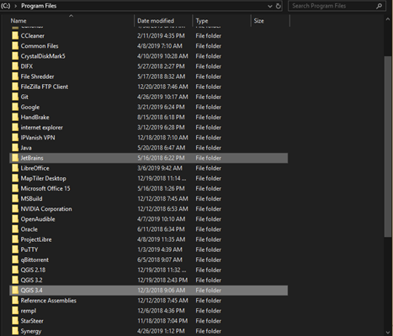This screenshot has height=336, width=393.
Task: Click File folder type in Git row
Action: point(208,97)
